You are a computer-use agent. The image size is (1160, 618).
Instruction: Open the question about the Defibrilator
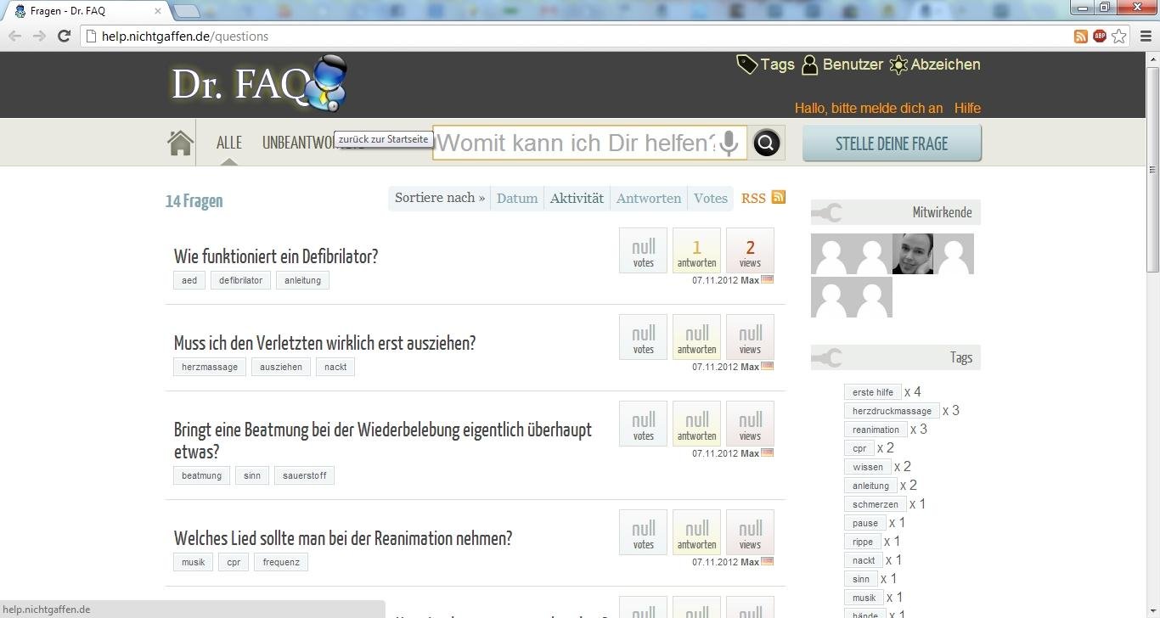point(276,256)
